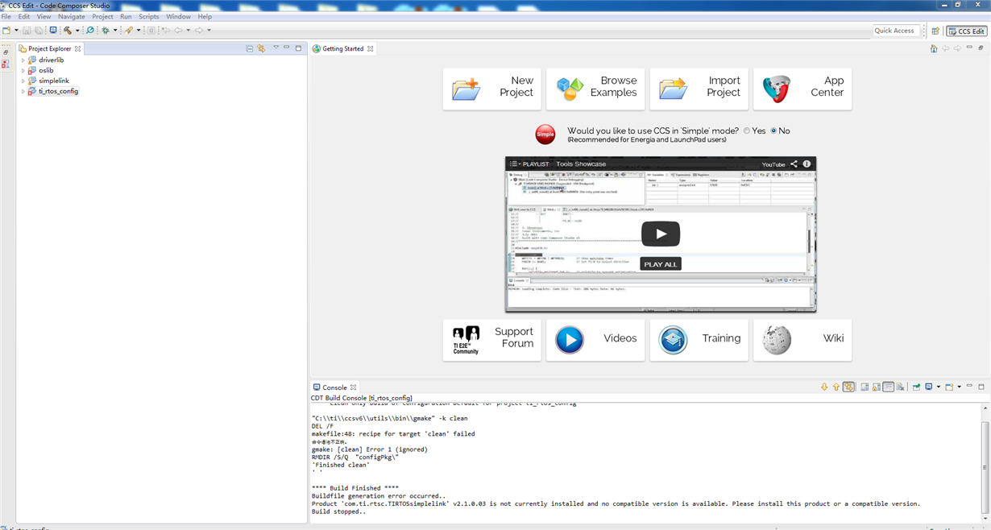The image size is (991, 530).
Task: Open the Wiki tile
Action: coord(802,340)
